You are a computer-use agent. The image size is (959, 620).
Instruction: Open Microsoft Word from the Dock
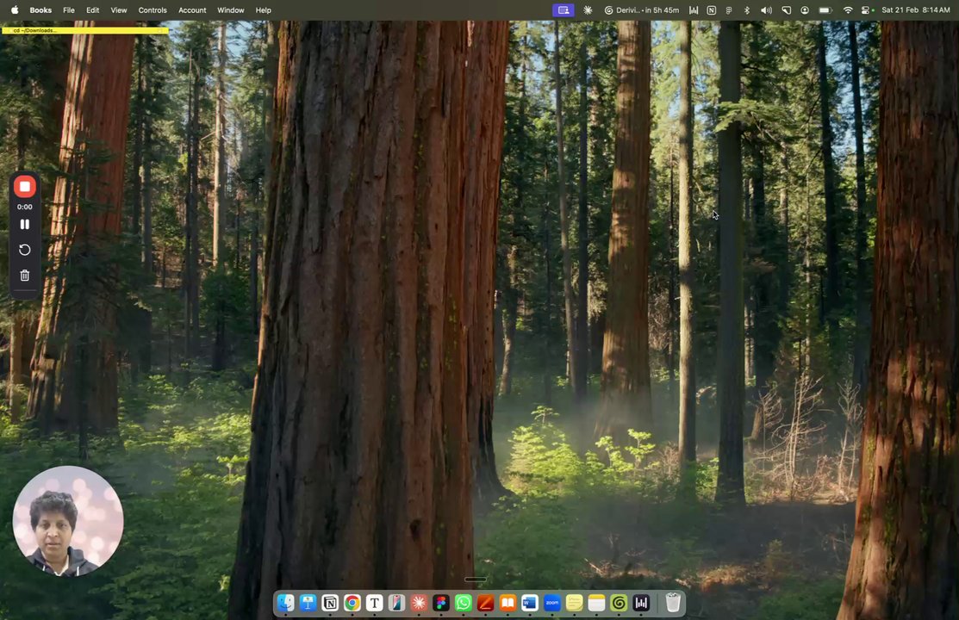pos(530,603)
